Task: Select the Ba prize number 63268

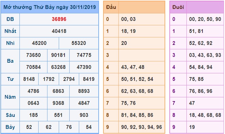Action: (x=58, y=67)
